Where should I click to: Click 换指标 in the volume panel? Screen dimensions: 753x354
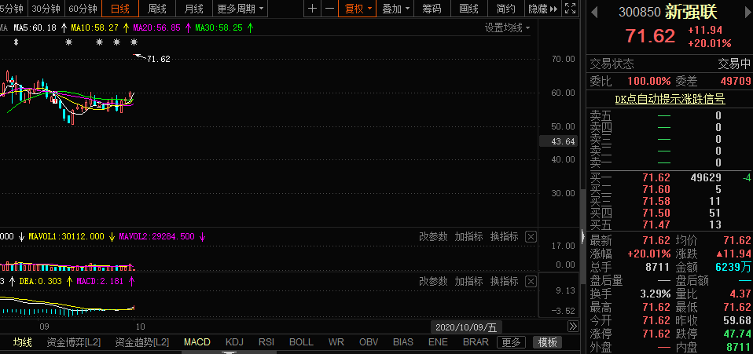(x=505, y=236)
